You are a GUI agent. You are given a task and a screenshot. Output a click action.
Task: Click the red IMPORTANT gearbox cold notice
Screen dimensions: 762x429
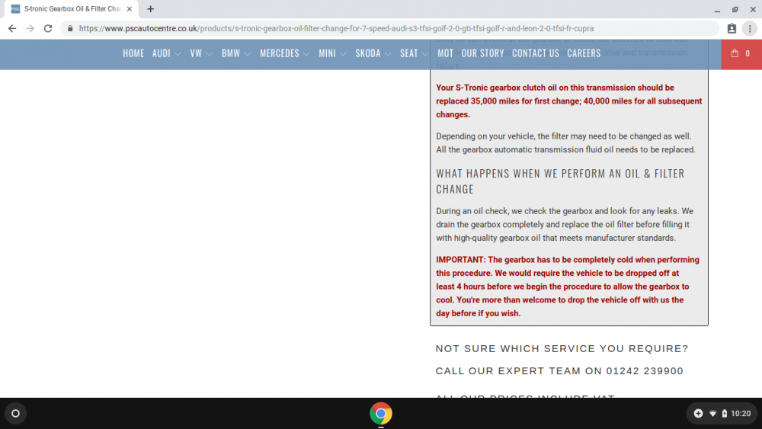click(x=568, y=287)
